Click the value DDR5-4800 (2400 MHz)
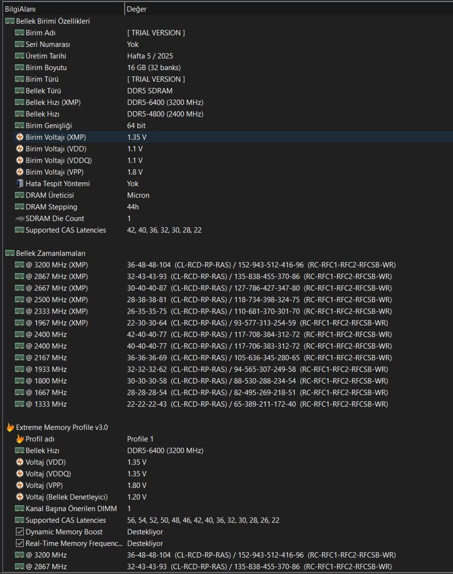The width and height of the screenshot is (453, 574). (165, 114)
